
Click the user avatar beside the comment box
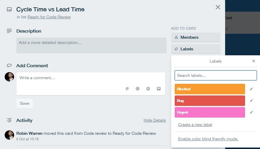pos(9,77)
